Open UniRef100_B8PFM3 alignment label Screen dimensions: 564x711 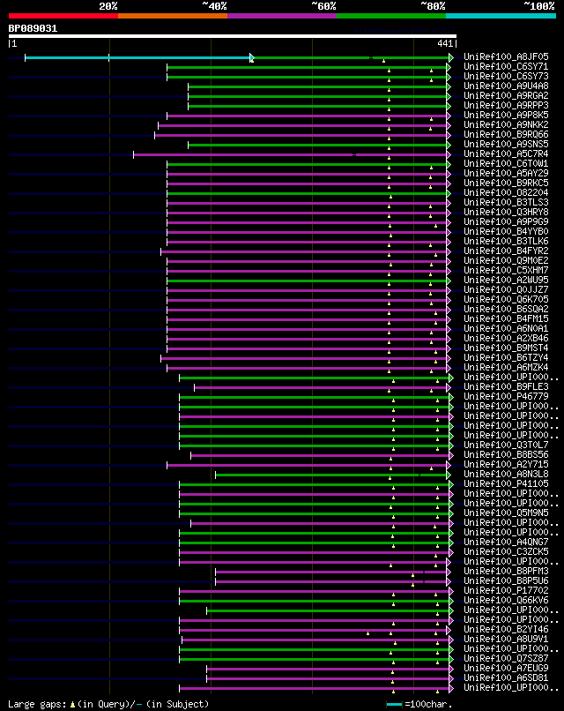(x=506, y=572)
